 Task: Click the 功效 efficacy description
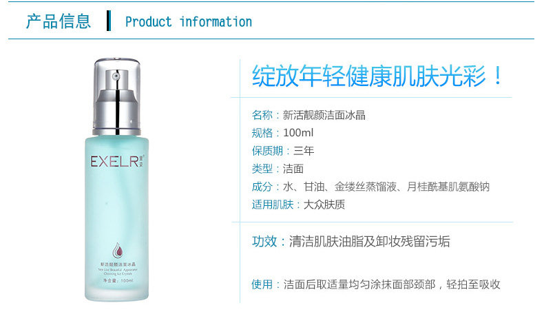pos(351,242)
